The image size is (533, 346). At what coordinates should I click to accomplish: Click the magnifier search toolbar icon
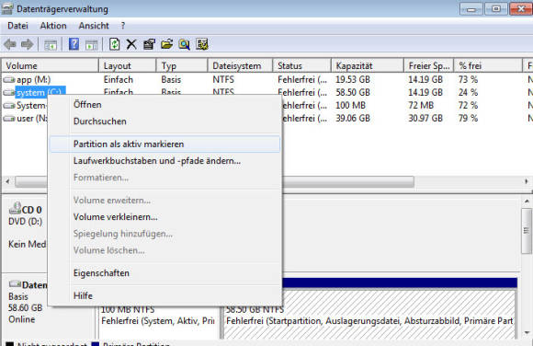184,44
